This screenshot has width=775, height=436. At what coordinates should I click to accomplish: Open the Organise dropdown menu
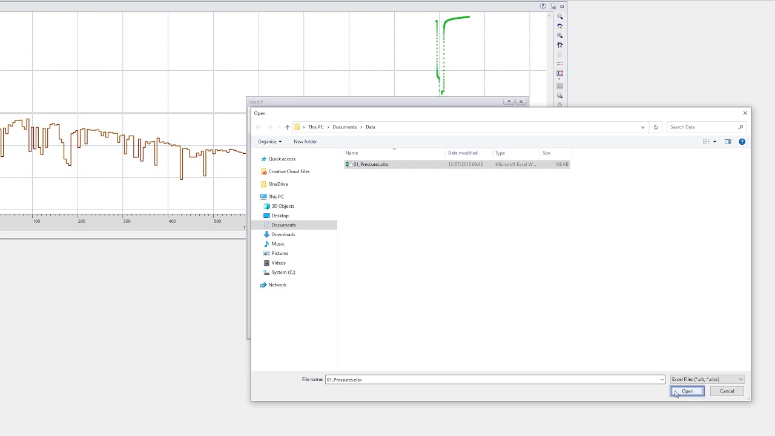(x=269, y=142)
